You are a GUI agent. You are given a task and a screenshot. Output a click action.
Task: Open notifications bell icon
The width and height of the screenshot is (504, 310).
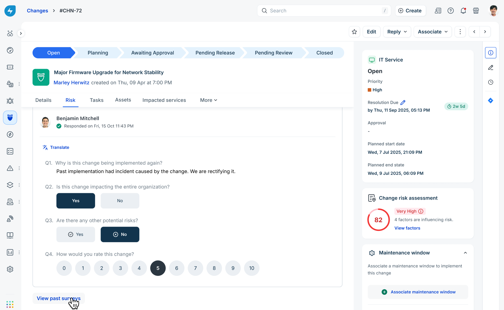click(463, 11)
